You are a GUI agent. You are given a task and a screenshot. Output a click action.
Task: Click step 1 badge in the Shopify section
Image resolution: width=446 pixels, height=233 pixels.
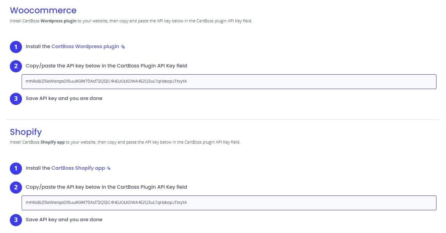[x=16, y=168]
